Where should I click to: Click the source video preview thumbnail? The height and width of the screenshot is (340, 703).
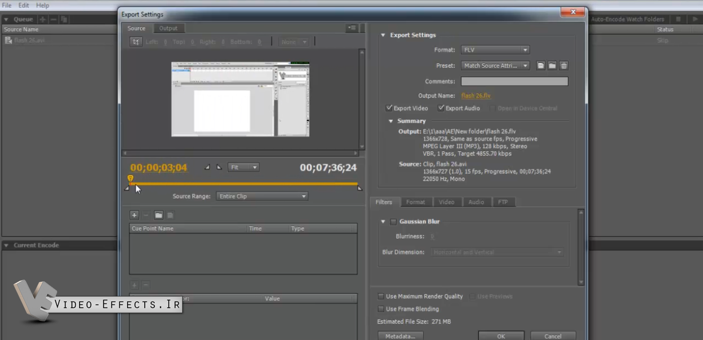pos(240,99)
